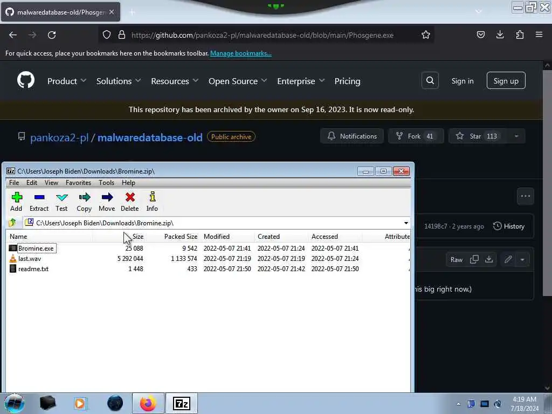Open the Star lists dropdown arrow
This screenshot has width=552, height=414.
point(516,136)
